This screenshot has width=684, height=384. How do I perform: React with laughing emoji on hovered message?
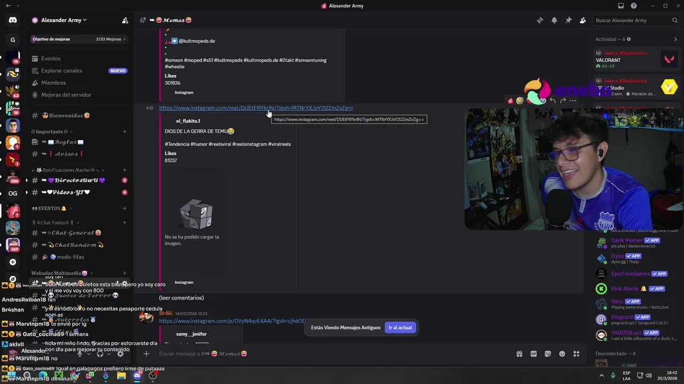[x=519, y=100]
